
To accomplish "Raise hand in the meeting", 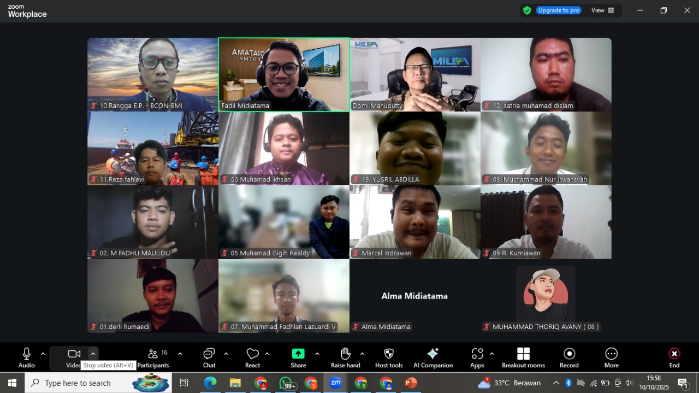I will [x=345, y=357].
